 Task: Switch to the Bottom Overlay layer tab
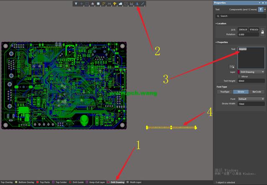pos(26,182)
